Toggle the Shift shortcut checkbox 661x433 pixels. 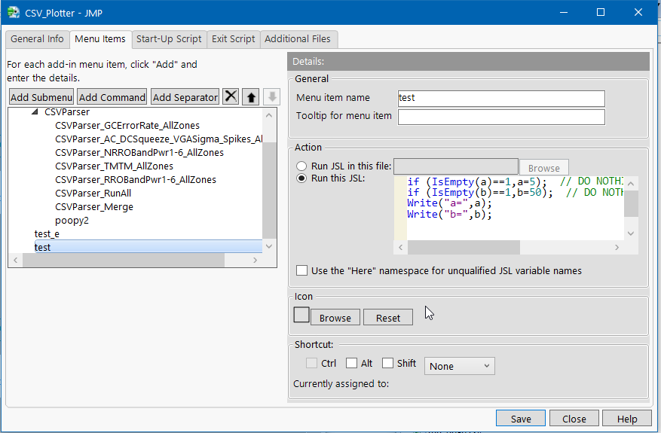click(387, 363)
